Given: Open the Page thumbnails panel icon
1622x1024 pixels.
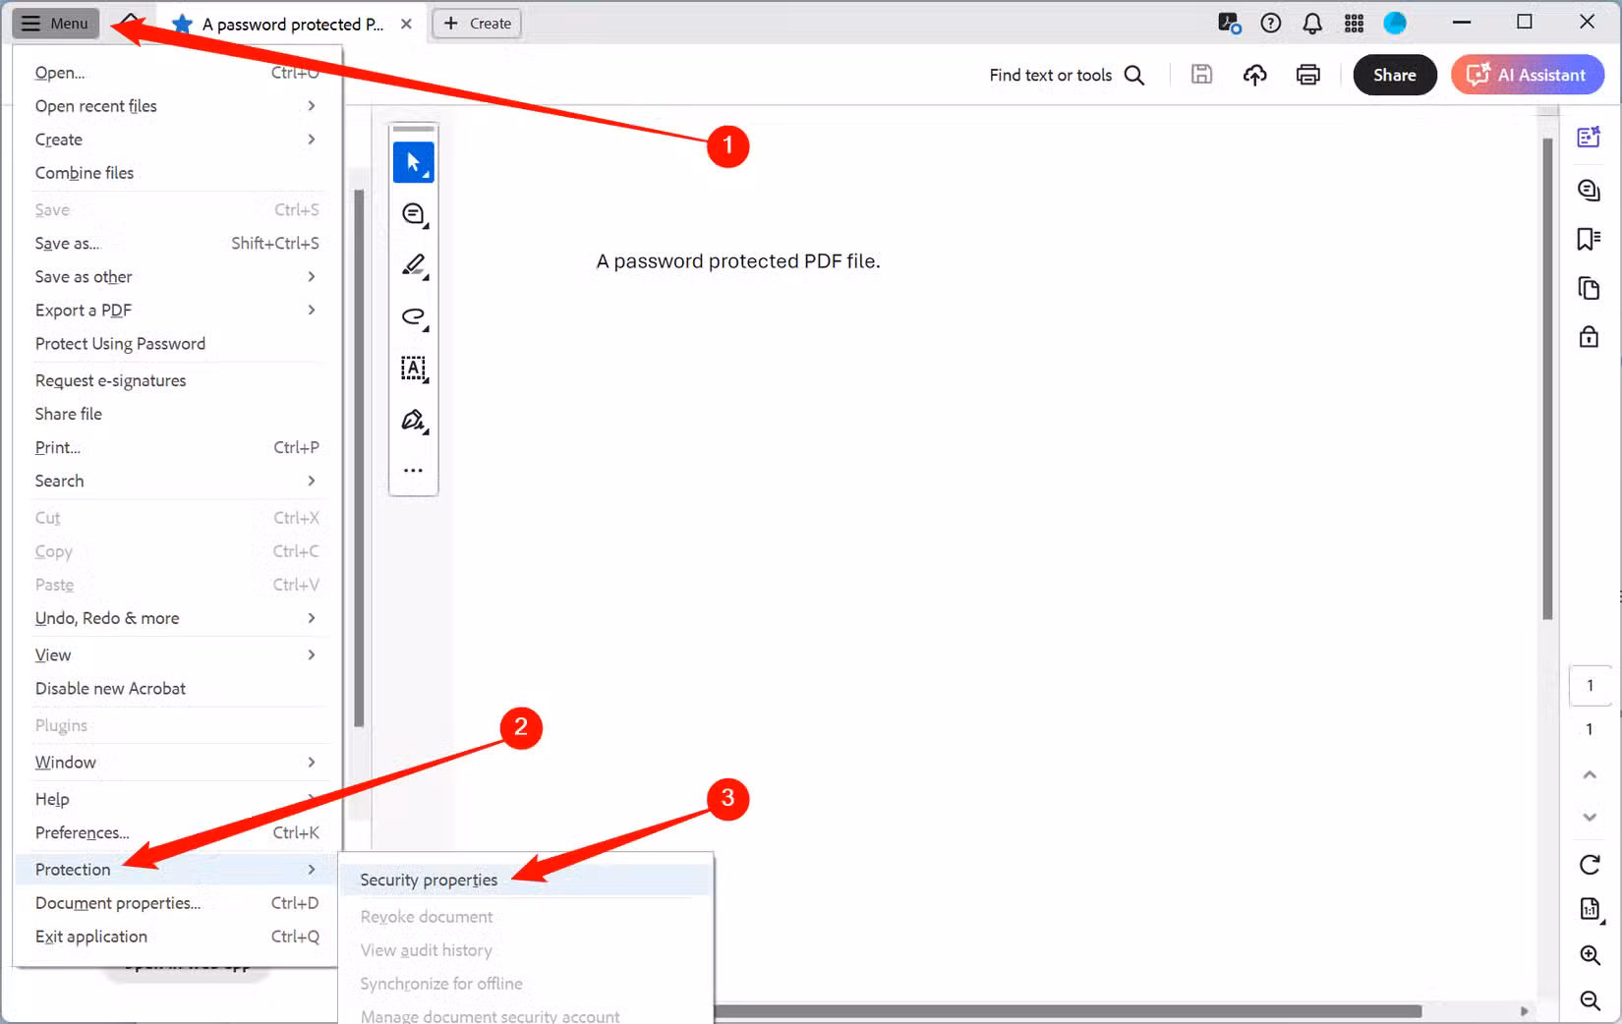Looking at the screenshot, I should 1589,288.
